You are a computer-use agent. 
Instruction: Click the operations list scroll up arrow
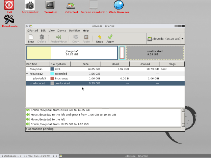[183, 110]
